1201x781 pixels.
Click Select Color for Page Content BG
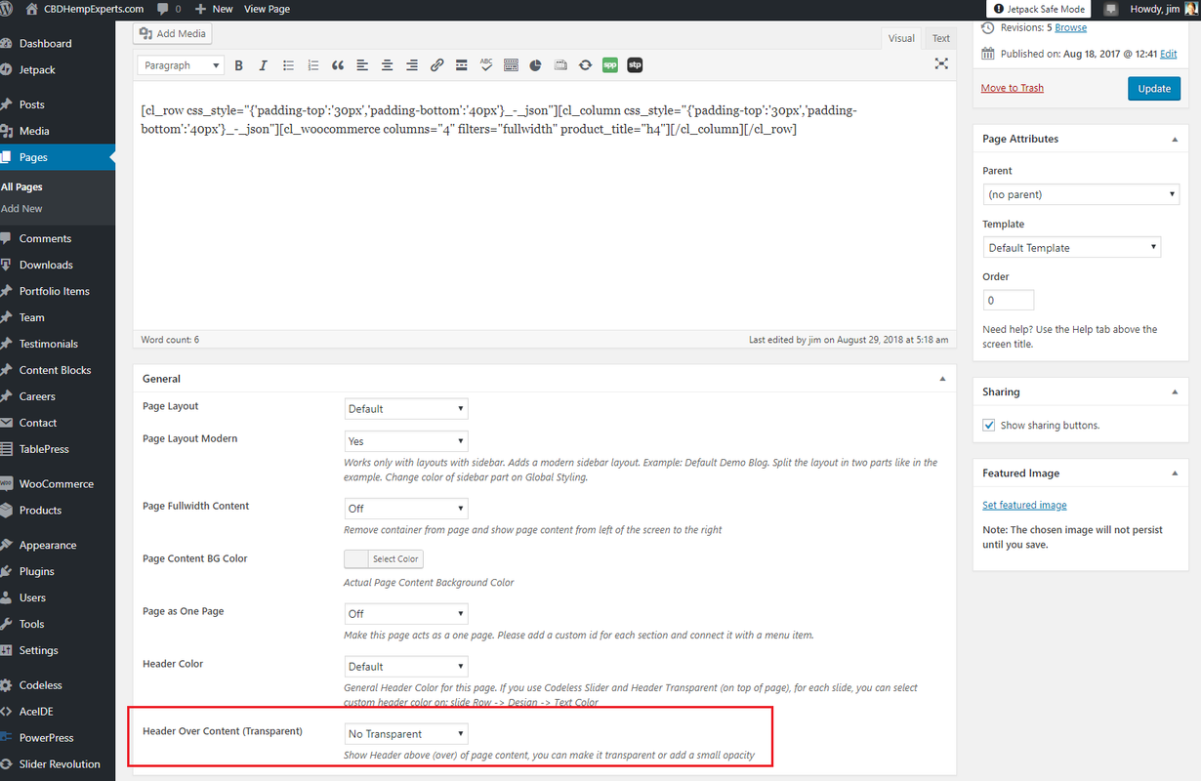[x=384, y=559]
